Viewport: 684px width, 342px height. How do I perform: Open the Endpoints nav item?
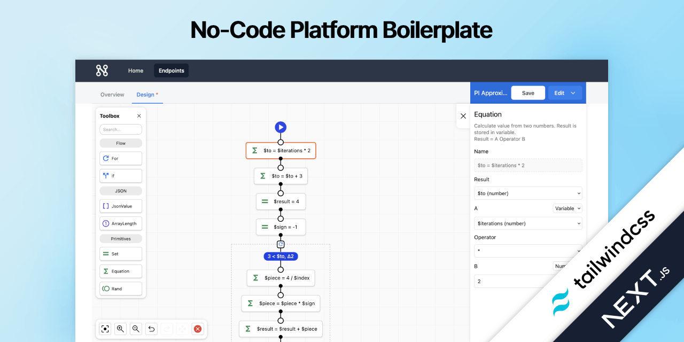[172, 71]
